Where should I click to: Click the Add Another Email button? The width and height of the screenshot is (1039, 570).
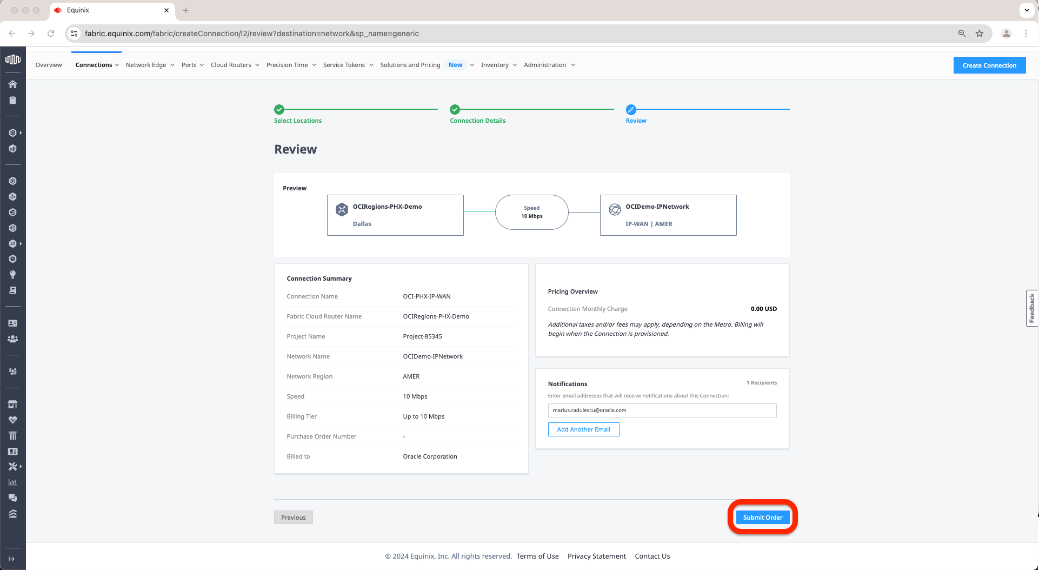[583, 429]
